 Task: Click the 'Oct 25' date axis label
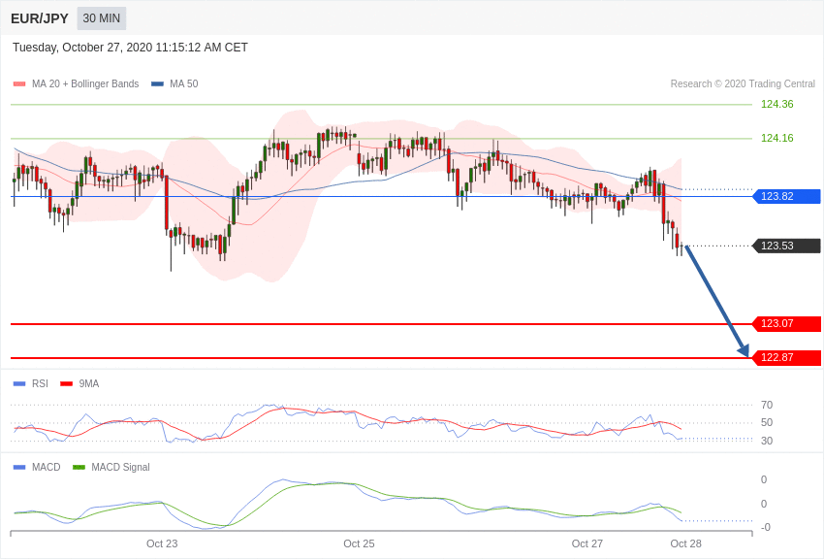click(359, 543)
